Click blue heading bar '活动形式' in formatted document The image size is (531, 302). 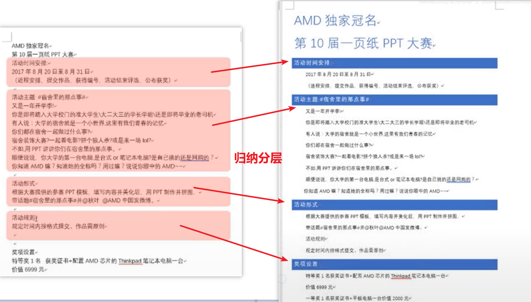click(394, 205)
